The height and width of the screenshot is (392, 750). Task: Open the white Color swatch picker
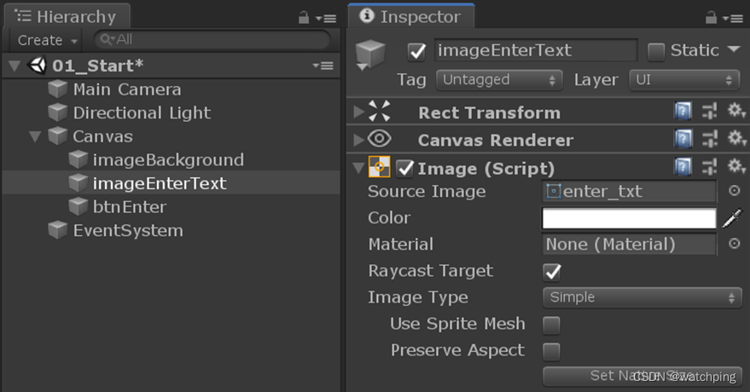[629, 218]
